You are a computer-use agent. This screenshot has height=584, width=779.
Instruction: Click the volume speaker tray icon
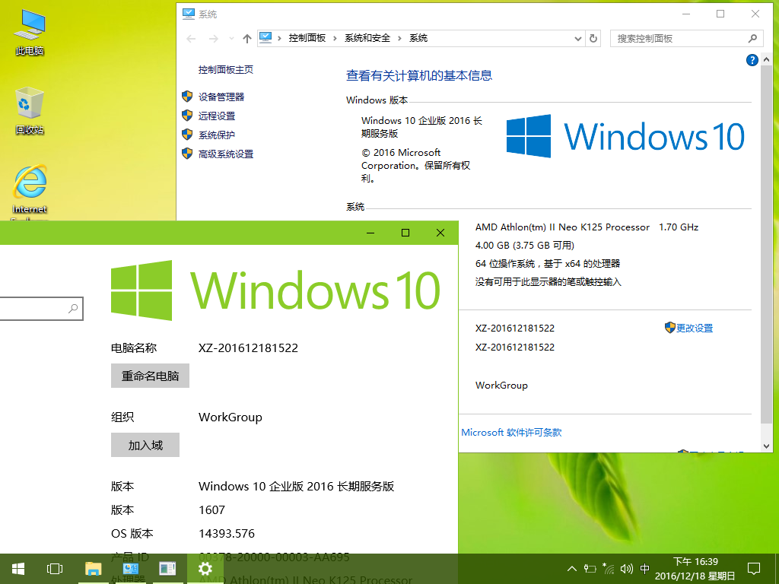coord(627,569)
